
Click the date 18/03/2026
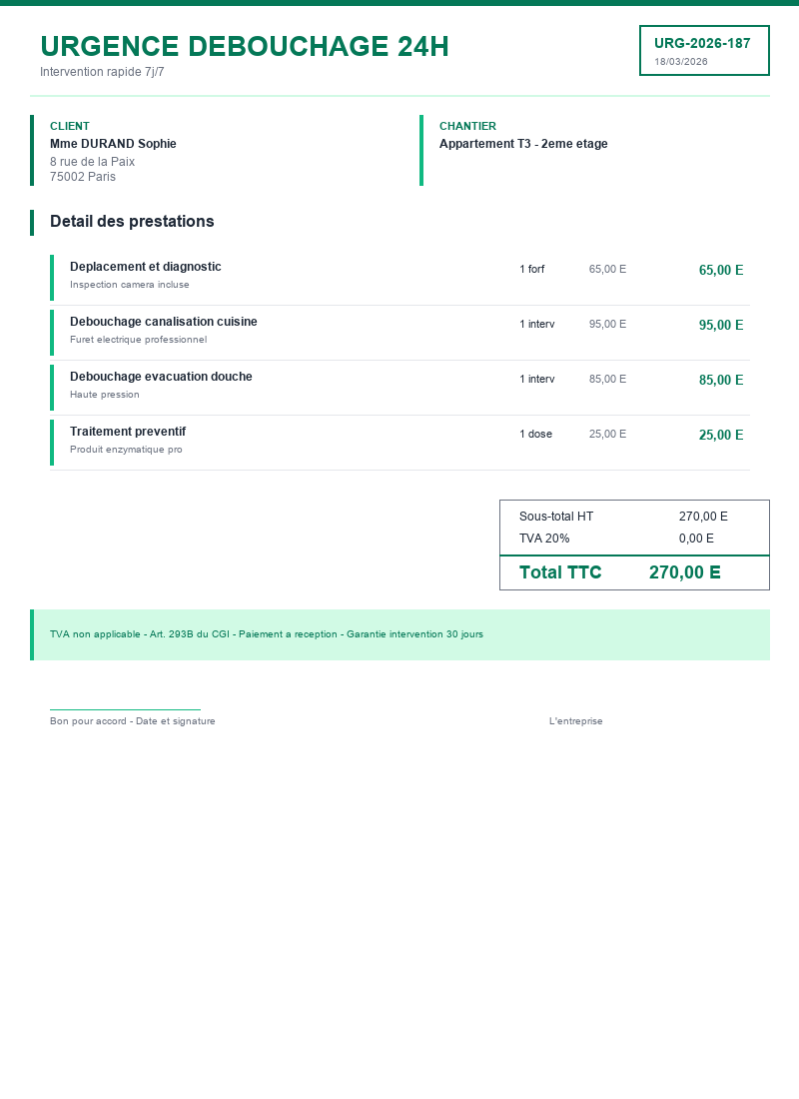point(681,62)
